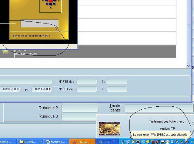The image size is (194, 144).
Task: Click the Rubrique 2 input field
Action: coord(80,108)
